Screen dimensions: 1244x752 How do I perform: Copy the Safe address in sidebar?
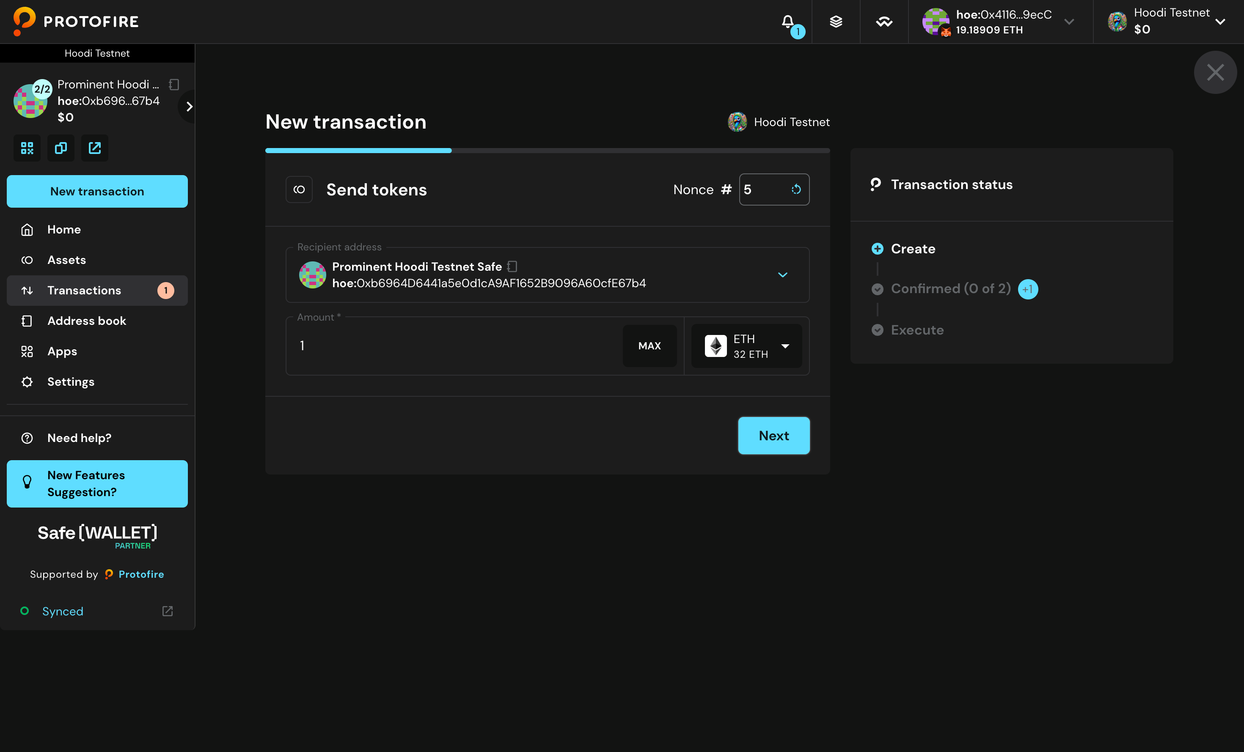point(61,148)
